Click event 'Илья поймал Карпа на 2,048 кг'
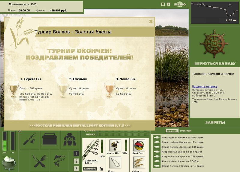 coord(181,161)
